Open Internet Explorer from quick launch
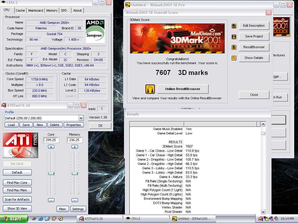This screenshot has height=223, width=298. click(x=40, y=219)
